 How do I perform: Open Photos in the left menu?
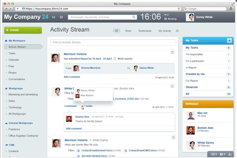pyautogui.click(x=13, y=73)
